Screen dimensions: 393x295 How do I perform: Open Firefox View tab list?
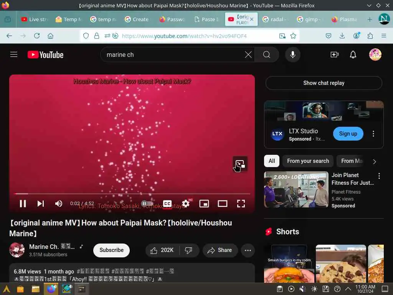coord(8,19)
